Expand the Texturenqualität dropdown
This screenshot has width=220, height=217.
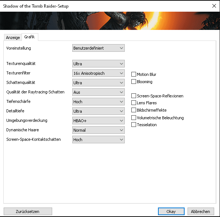(99, 64)
